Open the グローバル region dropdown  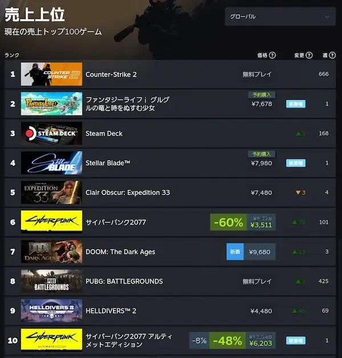tap(280, 17)
